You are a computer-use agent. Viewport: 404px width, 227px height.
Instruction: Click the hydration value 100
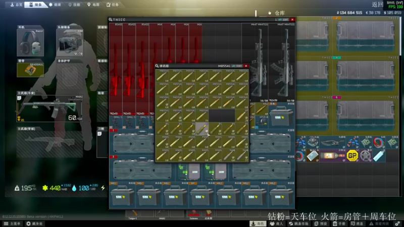click(84, 188)
